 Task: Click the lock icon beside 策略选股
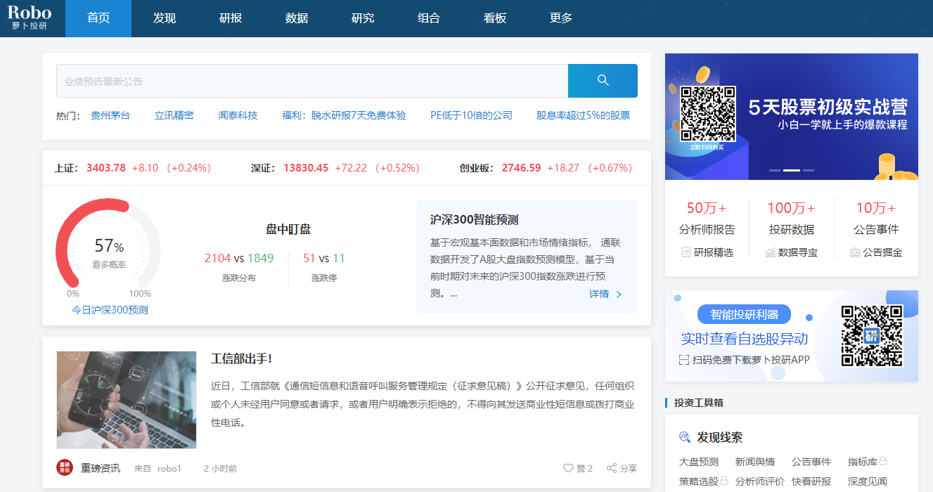724,479
